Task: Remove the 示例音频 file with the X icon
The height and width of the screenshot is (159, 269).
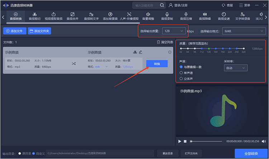Action: [170, 52]
